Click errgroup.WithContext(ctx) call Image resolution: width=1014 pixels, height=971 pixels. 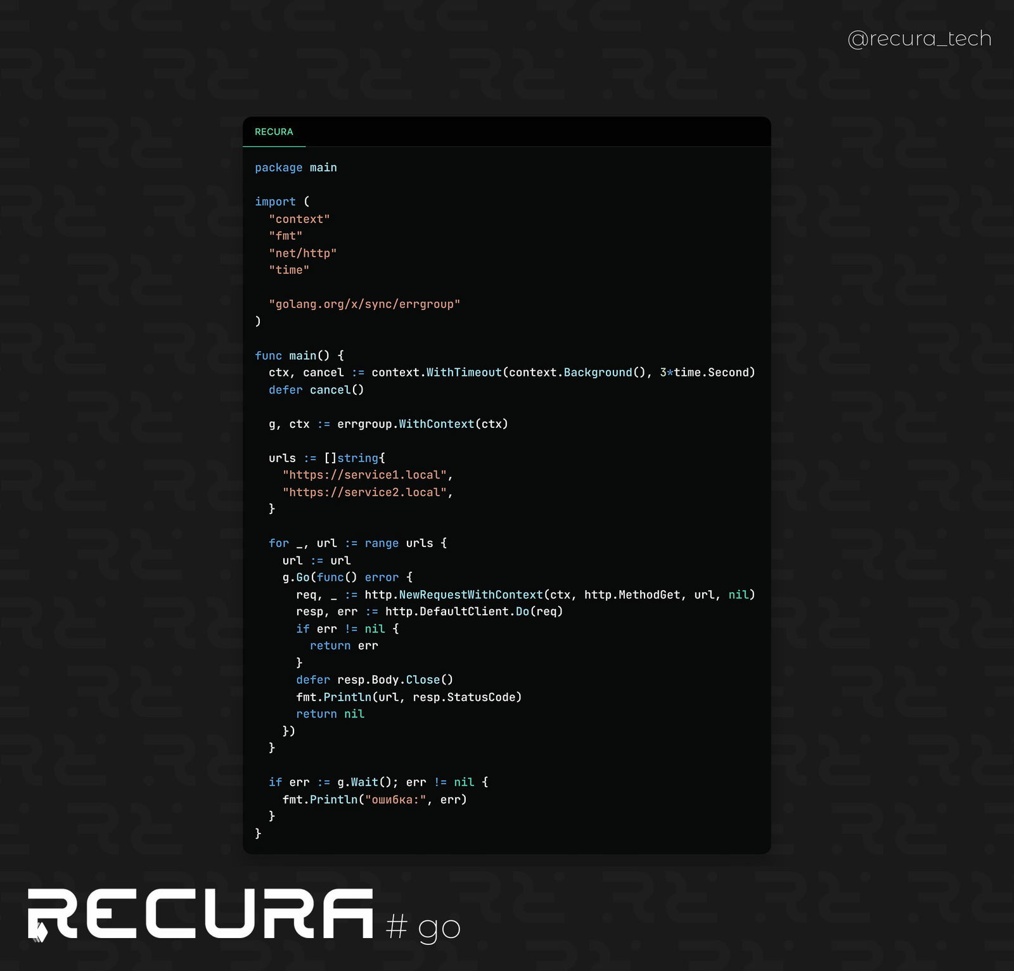422,424
